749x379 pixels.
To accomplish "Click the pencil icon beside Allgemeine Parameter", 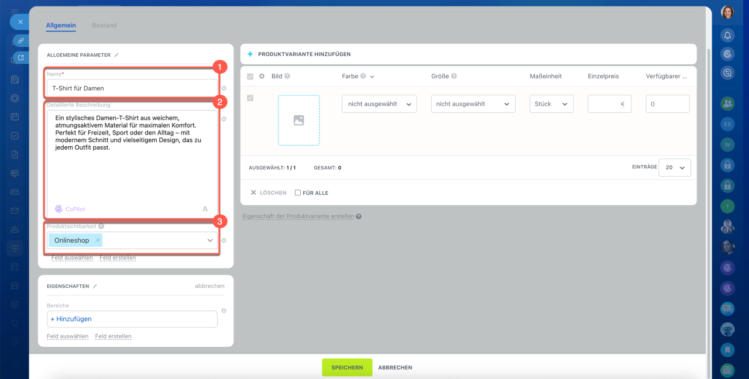I will click(116, 55).
